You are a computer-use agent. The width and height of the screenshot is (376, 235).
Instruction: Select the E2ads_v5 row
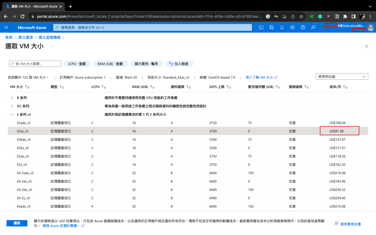click(188, 123)
